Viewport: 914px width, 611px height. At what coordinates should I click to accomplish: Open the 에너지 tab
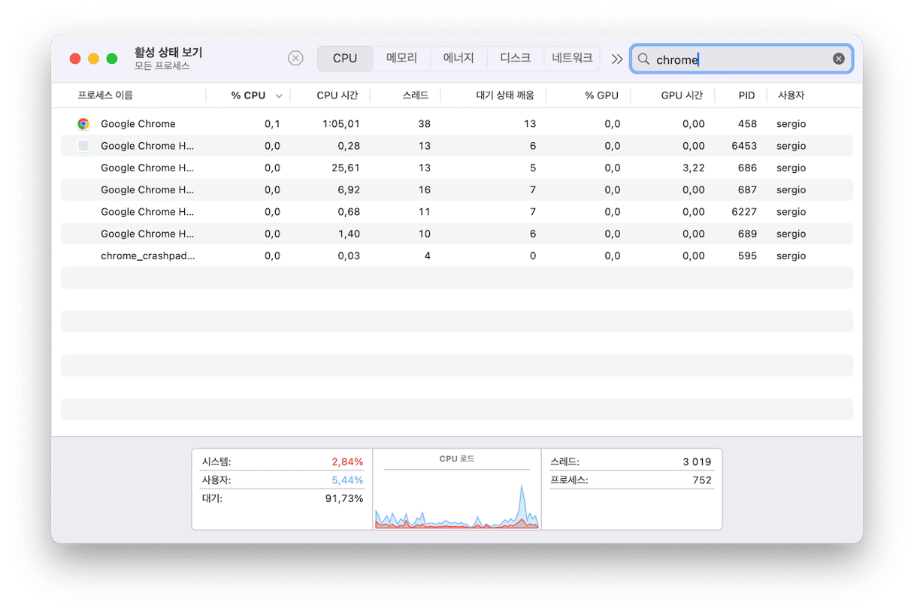click(x=459, y=59)
